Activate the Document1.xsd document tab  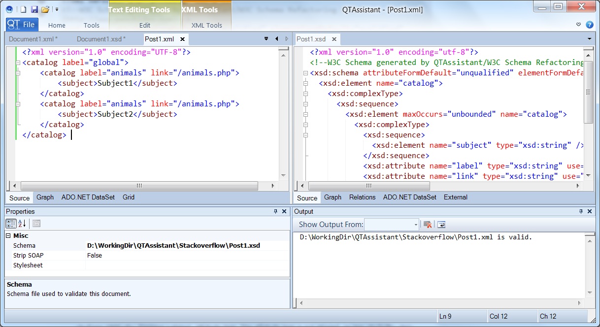coord(101,39)
